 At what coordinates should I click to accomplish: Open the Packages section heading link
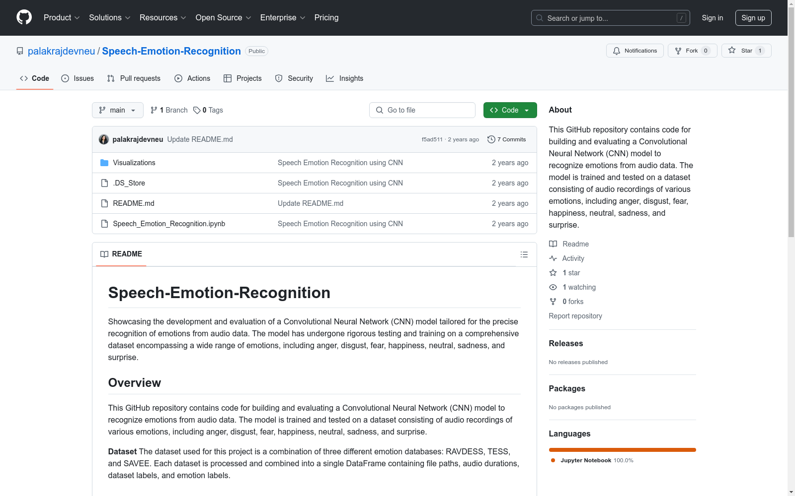coord(567,388)
